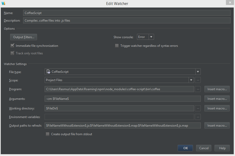Expand the File type dropdown arrow
This screenshot has width=235, height=156.
pos(198,72)
